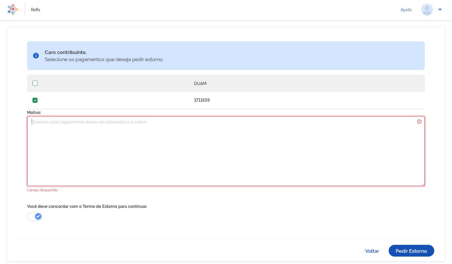This screenshot has height=264, width=452.
Task: Click the Motivo label
Action: [34, 113]
